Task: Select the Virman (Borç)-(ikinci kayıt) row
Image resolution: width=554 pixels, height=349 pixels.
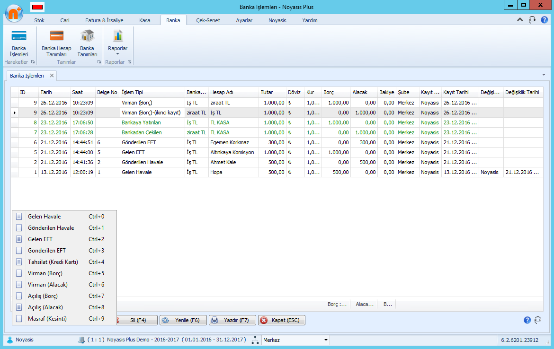Action: (x=277, y=113)
